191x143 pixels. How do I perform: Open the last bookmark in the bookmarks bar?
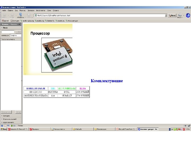coord(72,21)
